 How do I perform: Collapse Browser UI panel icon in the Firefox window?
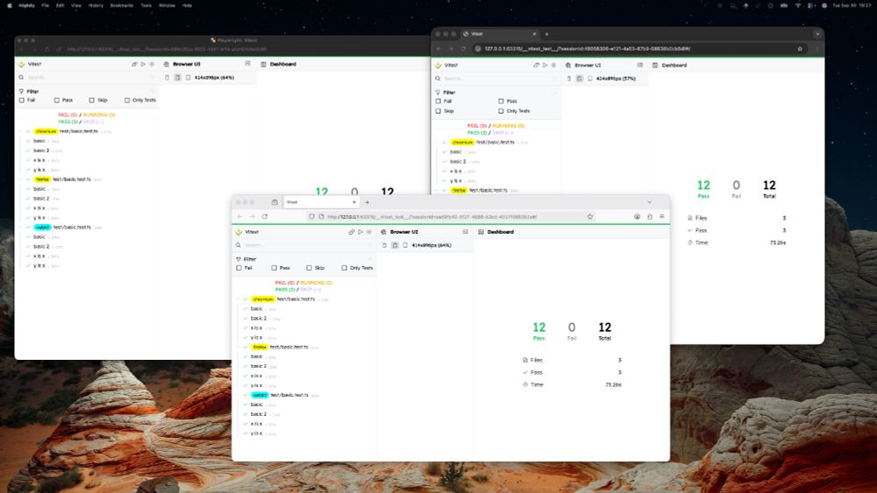coord(466,232)
